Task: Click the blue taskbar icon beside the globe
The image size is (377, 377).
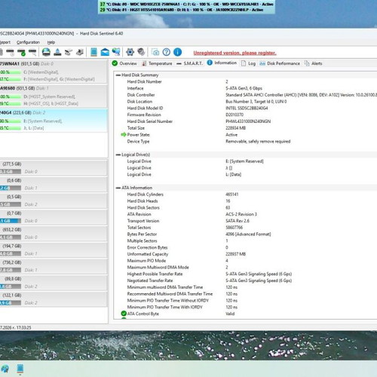Action: click(20, 369)
